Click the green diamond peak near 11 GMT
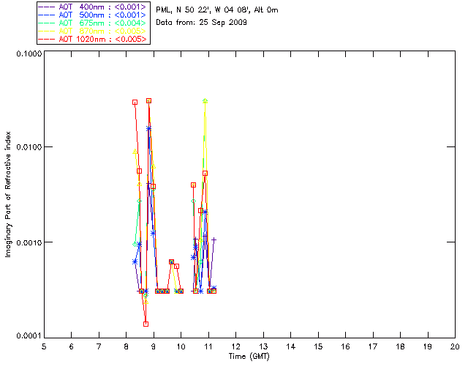The image size is (468, 375). pos(205,101)
